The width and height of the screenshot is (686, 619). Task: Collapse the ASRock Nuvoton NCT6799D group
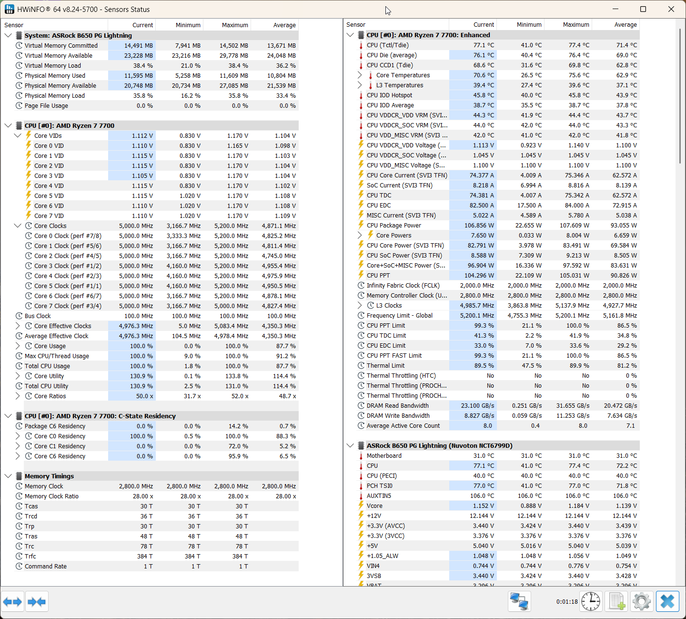click(x=350, y=445)
